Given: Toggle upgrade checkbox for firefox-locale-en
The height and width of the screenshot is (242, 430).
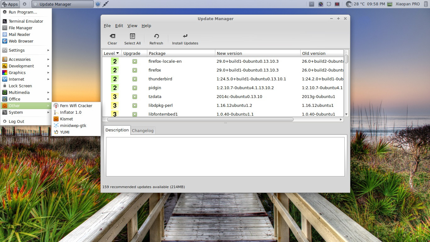Looking at the screenshot, I should [x=135, y=61].
